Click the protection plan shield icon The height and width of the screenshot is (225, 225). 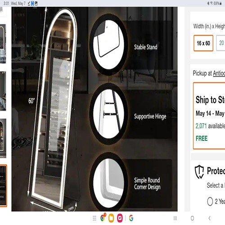pos(199,172)
